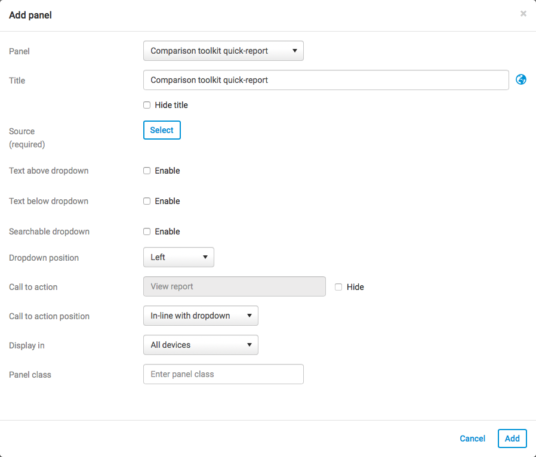
Task: Click the Enable label for Searchable dropdown
Action: point(167,231)
